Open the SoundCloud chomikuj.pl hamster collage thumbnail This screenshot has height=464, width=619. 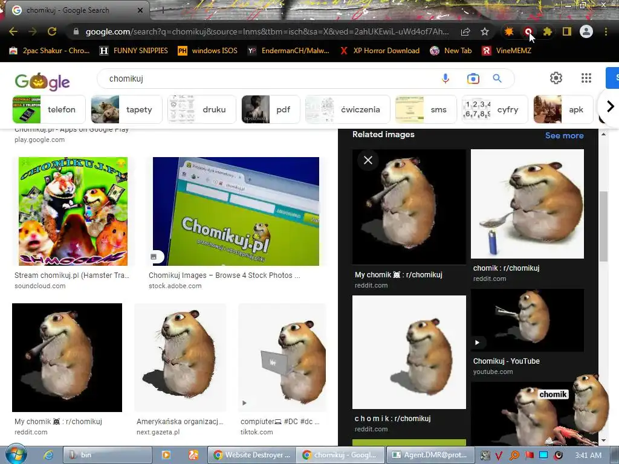point(73,211)
